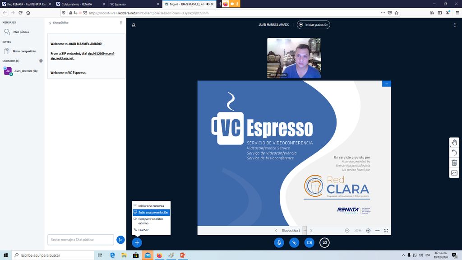Open Chat público in the messages panel
Viewport: 462px width, 260px height.
tap(21, 32)
